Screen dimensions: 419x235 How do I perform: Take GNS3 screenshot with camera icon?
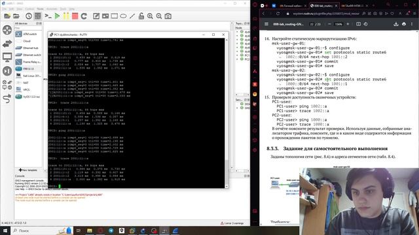168,16
